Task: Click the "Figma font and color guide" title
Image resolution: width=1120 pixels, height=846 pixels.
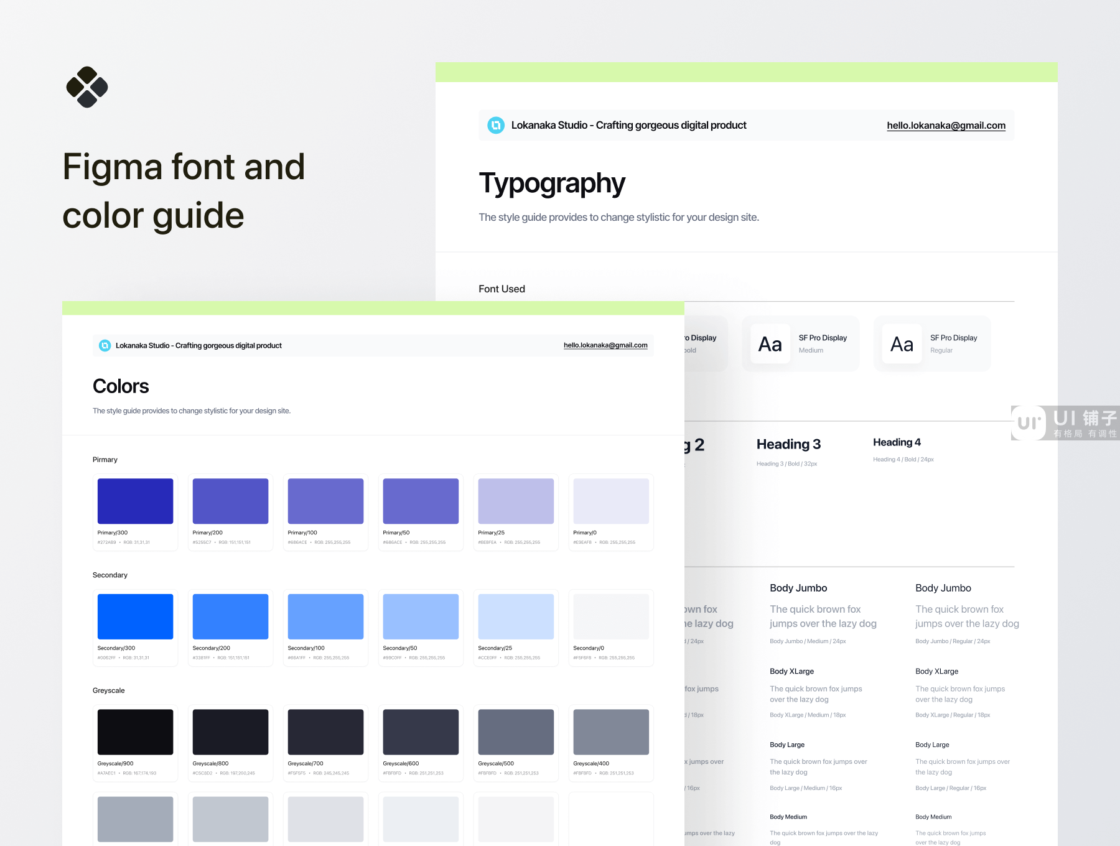Action: tap(184, 191)
